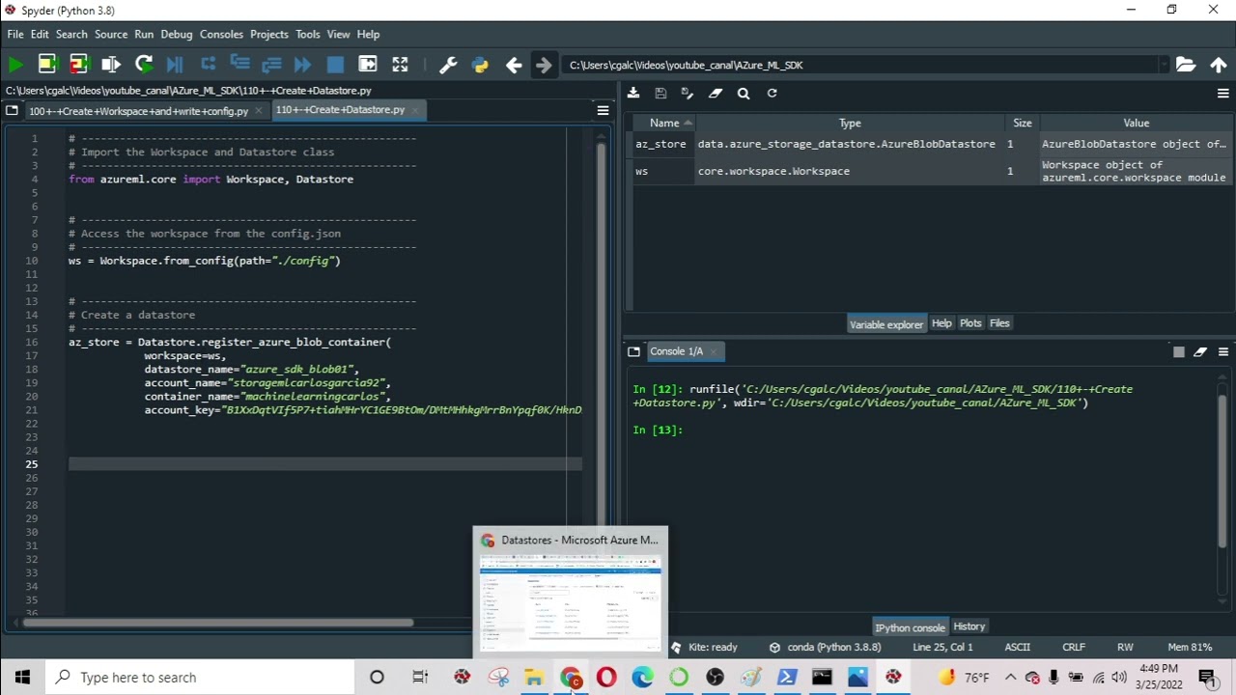Click Remove all variables eraser icon

[x=716, y=94]
